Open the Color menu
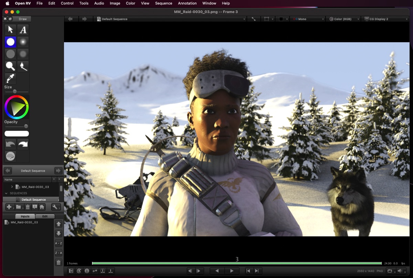The height and width of the screenshot is (278, 413). pos(130,3)
